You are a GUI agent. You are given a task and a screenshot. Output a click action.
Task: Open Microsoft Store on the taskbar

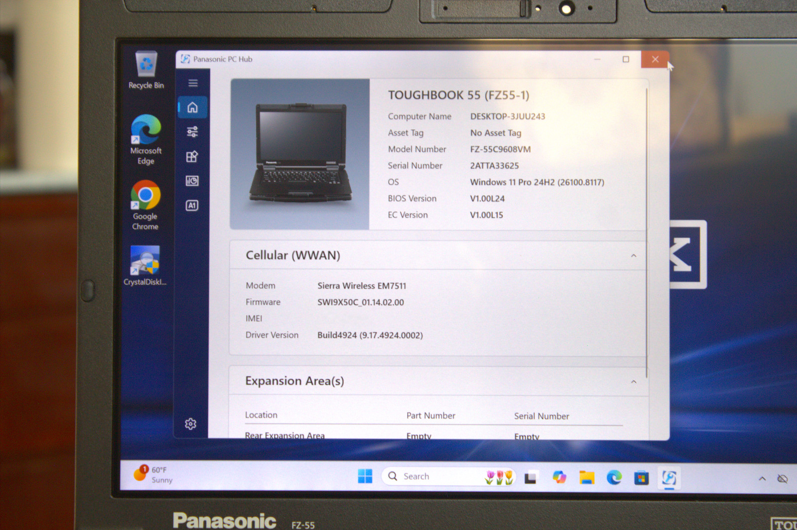642,478
